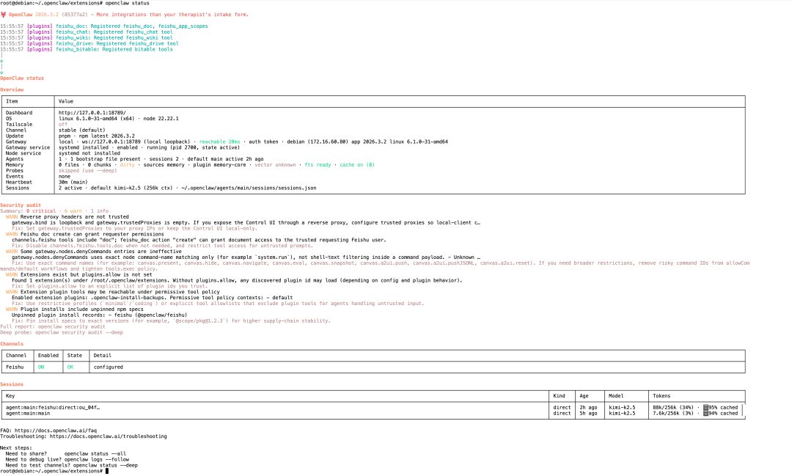Click session key 'agent:main:feishu:direct:ou_04f…'
The width and height of the screenshot is (792, 476).
click(x=53, y=408)
